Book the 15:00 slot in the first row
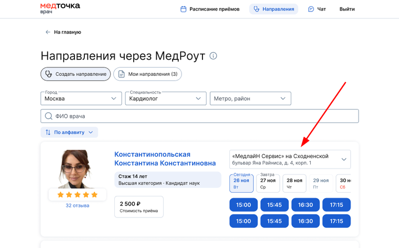This screenshot has width=399, height=248. pyautogui.click(x=243, y=205)
